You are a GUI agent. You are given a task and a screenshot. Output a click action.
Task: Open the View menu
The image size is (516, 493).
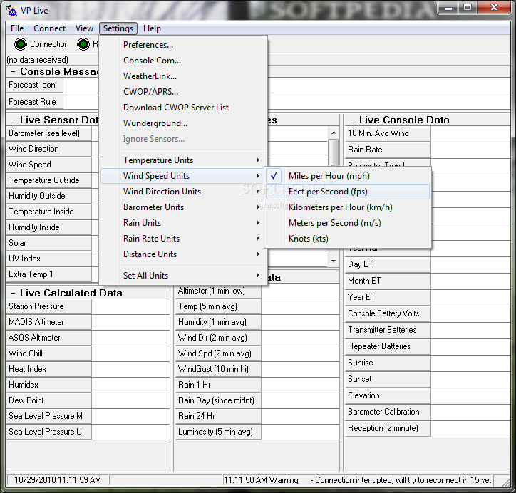click(x=84, y=28)
